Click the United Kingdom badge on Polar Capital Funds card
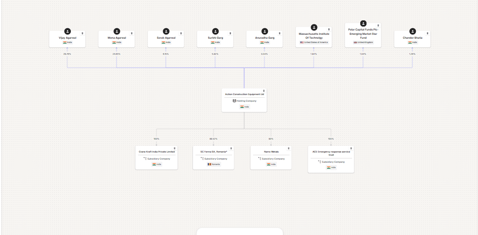This screenshot has height=235, width=478. (x=363, y=43)
